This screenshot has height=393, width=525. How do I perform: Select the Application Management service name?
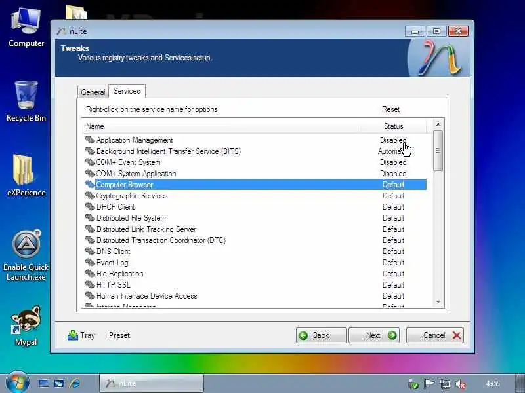coord(135,140)
